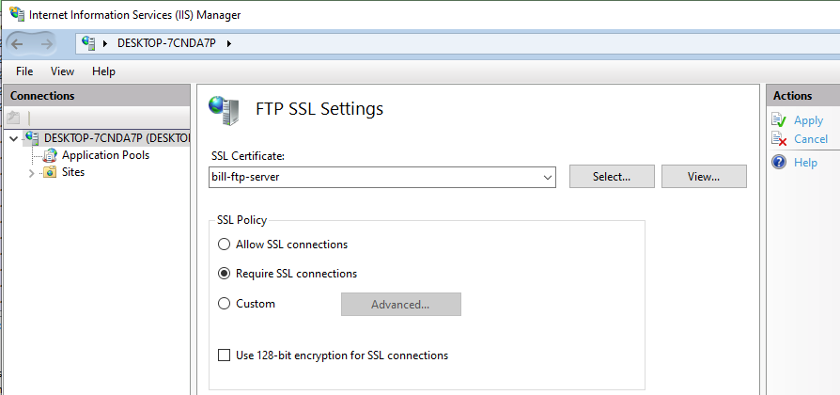
Task: Select Allow SSL connections radio button
Action: pyautogui.click(x=224, y=245)
